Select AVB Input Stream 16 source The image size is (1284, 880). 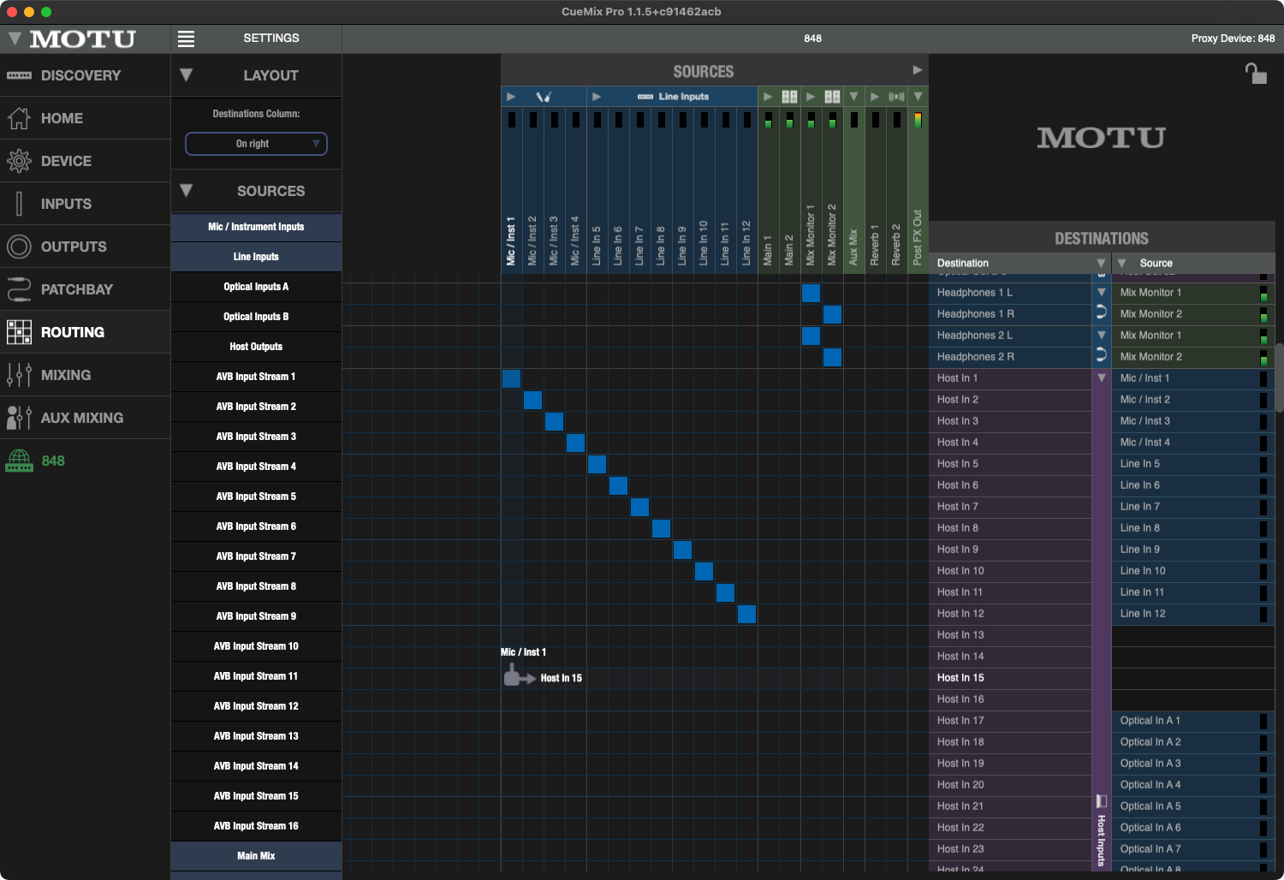click(x=256, y=826)
